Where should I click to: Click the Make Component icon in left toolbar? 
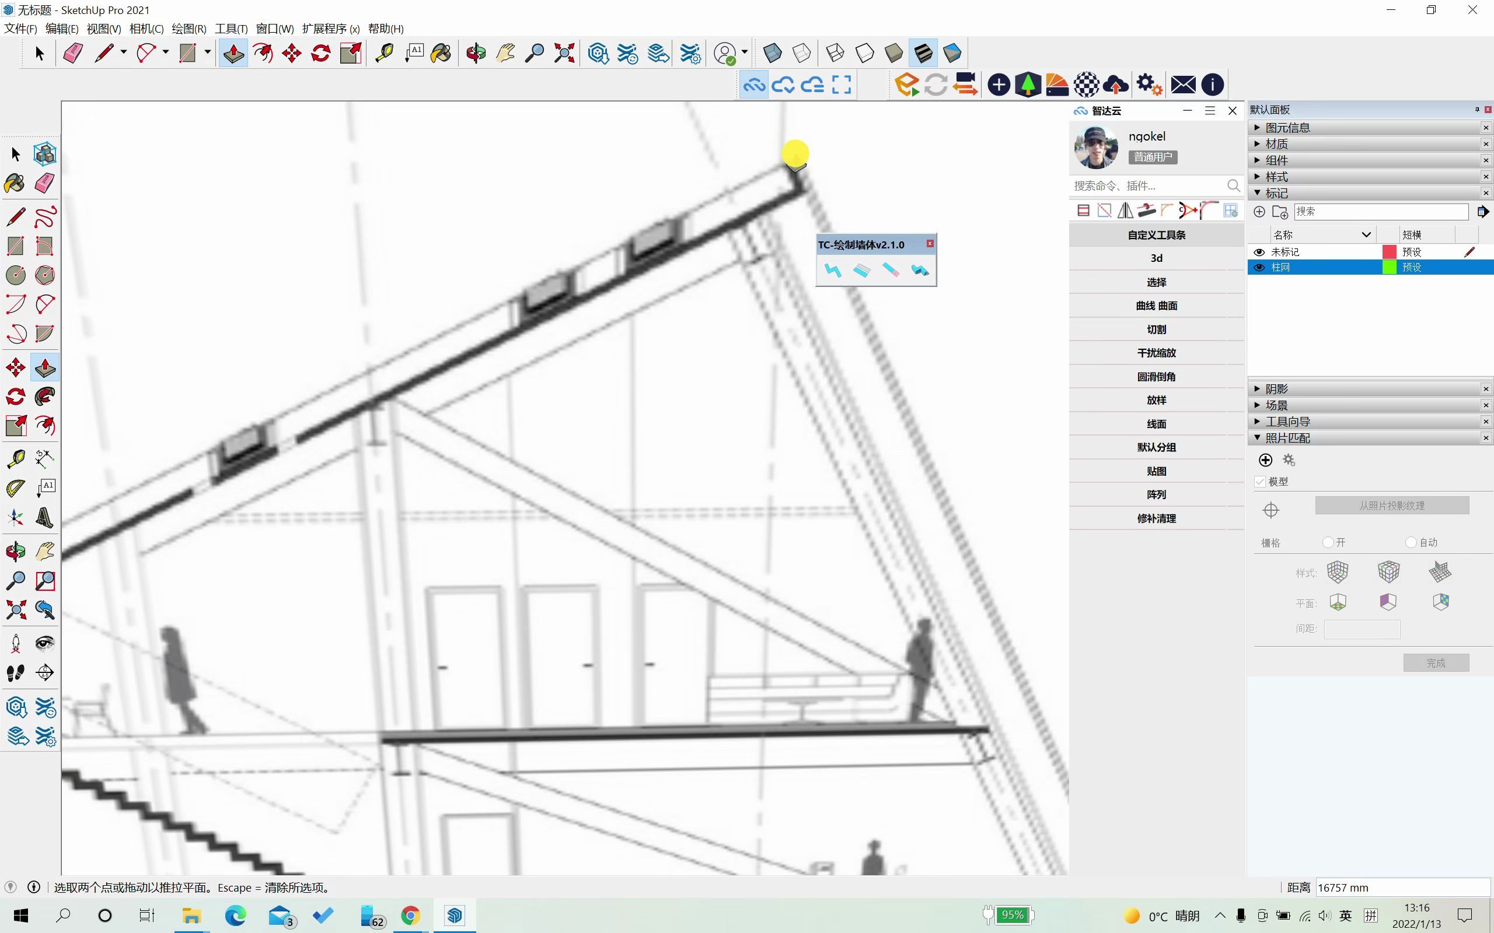(45, 153)
